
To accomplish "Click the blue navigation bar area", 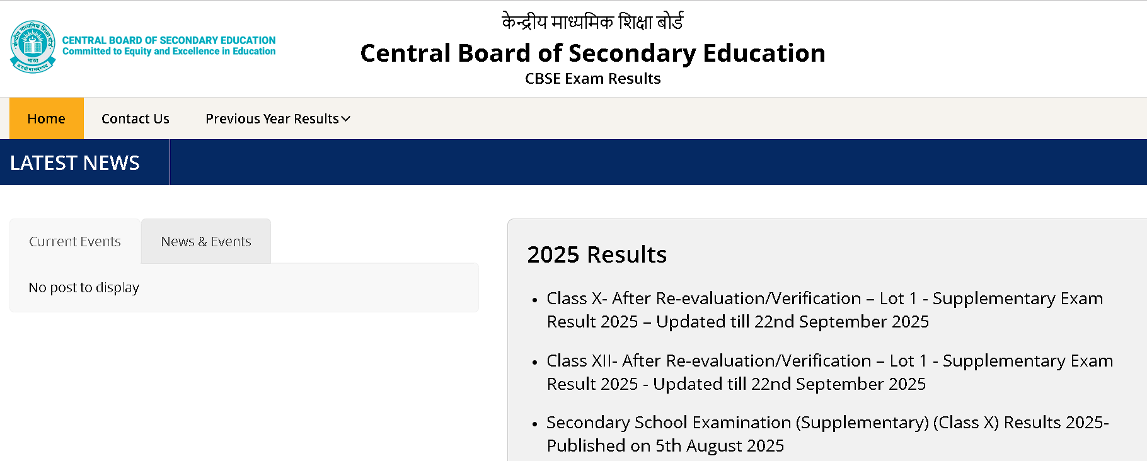I will pos(630,162).
